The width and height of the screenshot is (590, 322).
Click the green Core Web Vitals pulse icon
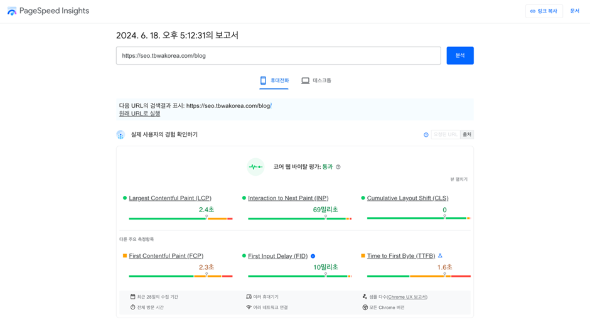pyautogui.click(x=255, y=167)
